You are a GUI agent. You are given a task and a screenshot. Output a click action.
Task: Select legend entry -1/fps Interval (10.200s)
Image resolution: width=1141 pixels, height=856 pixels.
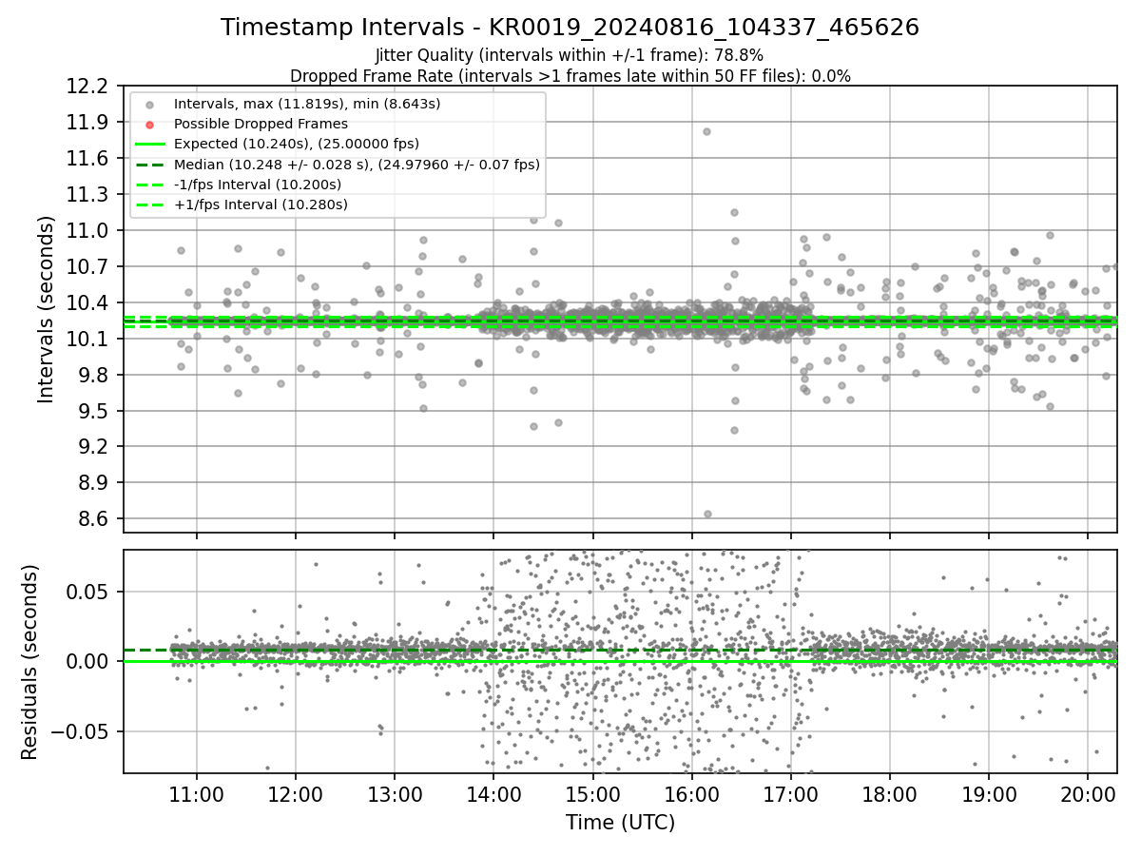click(x=258, y=185)
